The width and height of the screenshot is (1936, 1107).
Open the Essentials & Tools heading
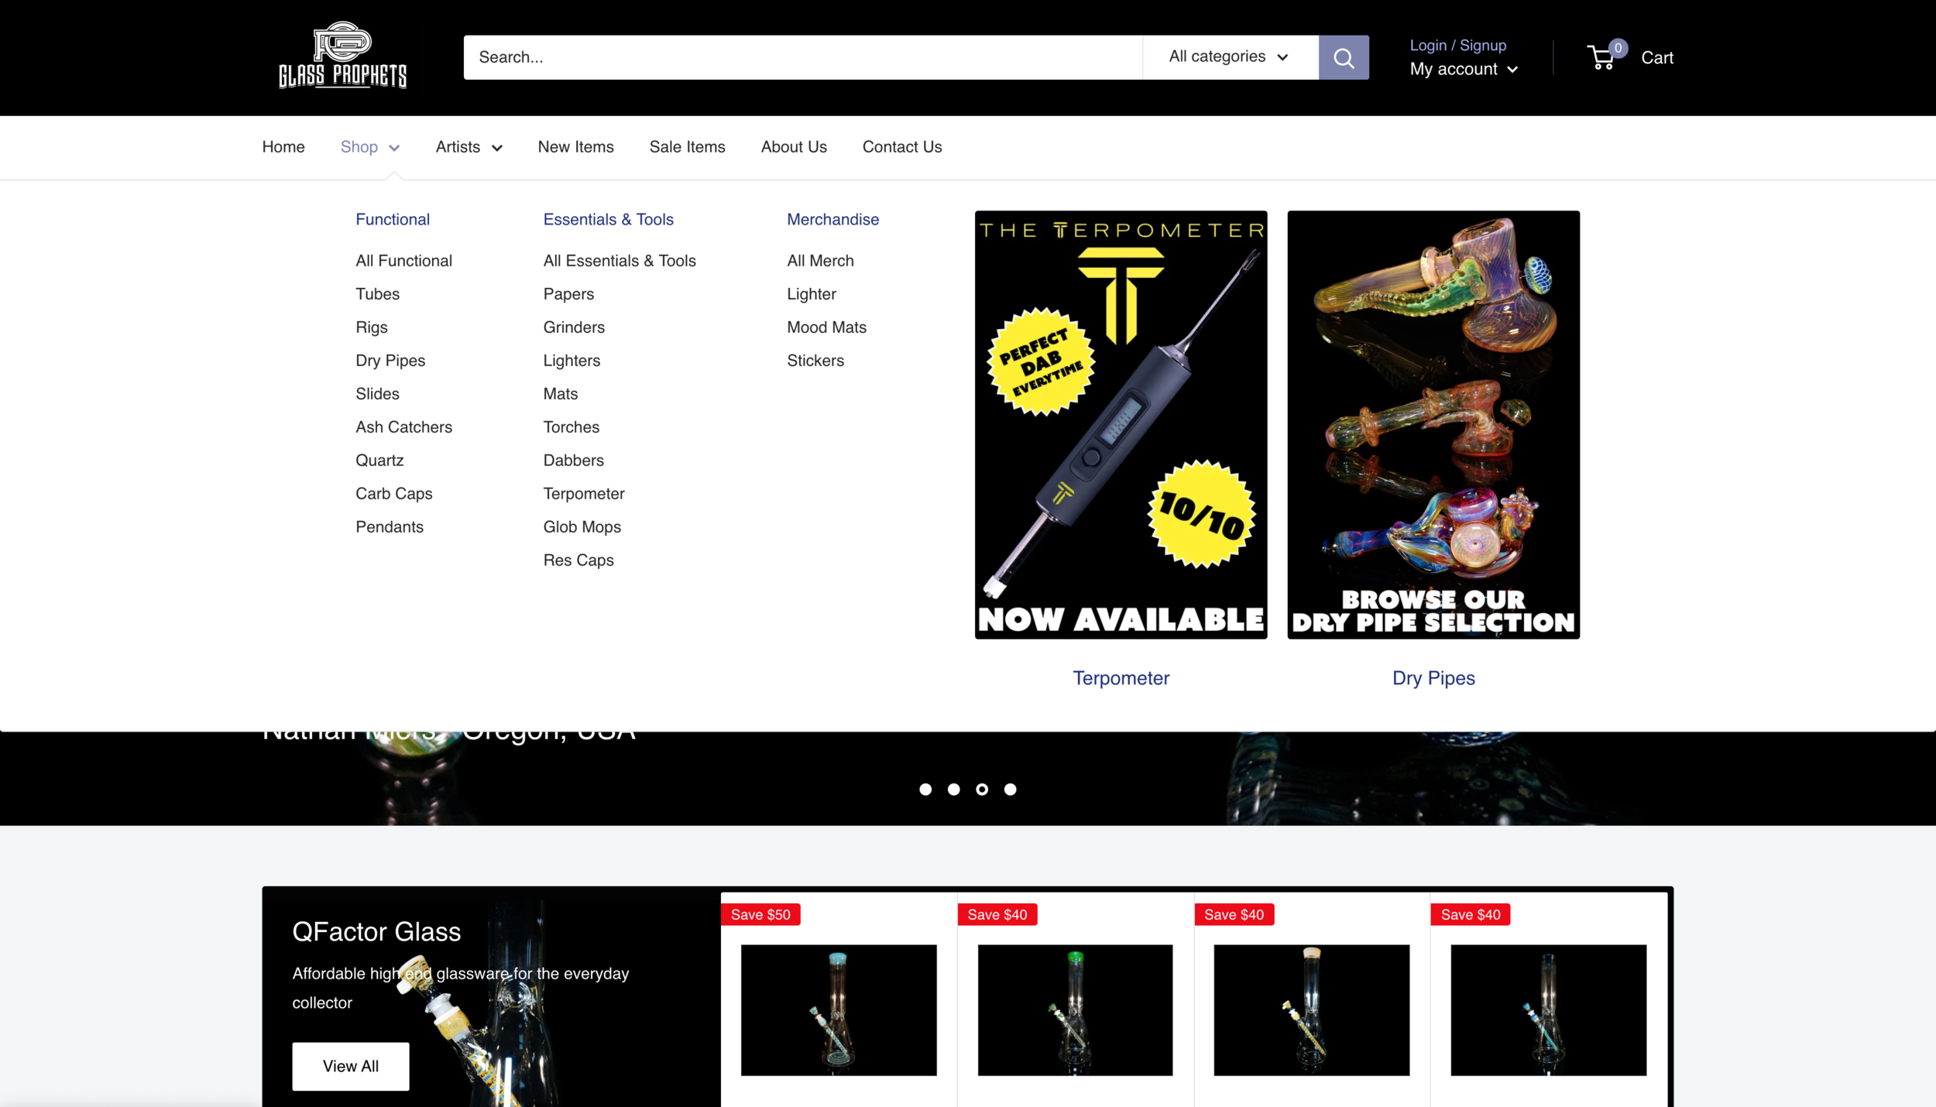[608, 220]
